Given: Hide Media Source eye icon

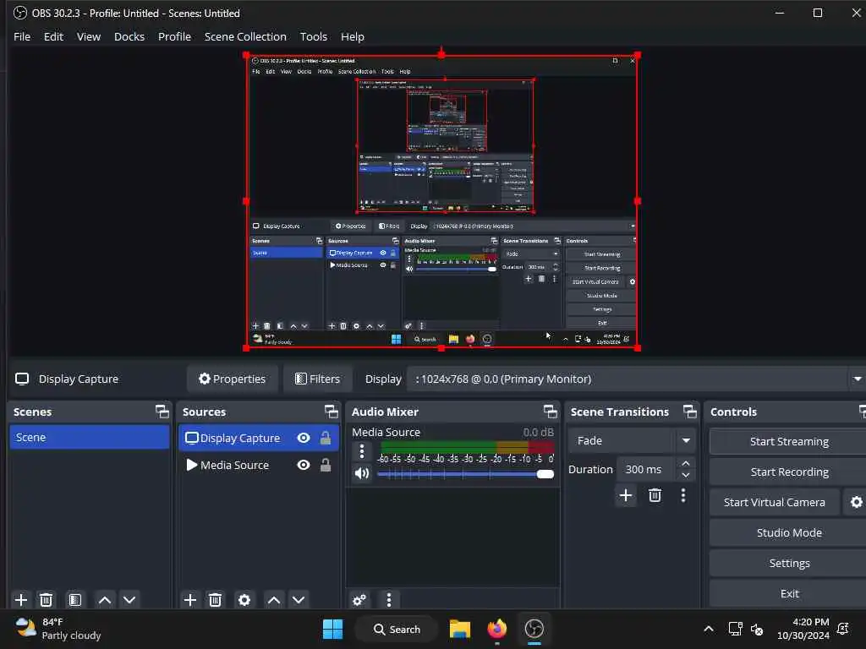Looking at the screenshot, I should pos(304,466).
